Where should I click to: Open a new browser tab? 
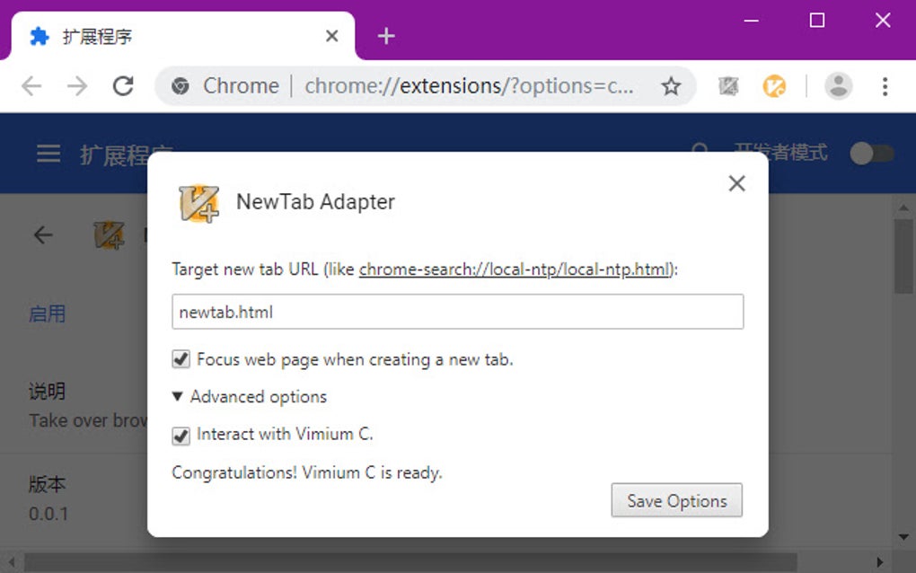(x=385, y=36)
